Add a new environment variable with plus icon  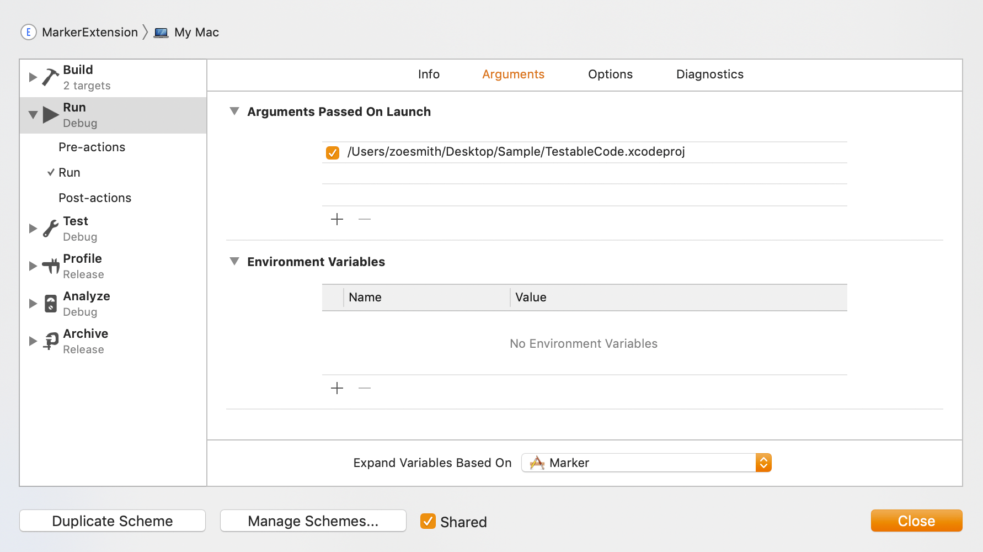(337, 388)
